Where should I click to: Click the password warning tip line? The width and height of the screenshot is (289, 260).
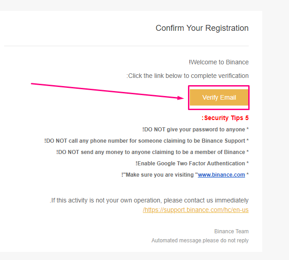pyautogui.click(x=196, y=130)
